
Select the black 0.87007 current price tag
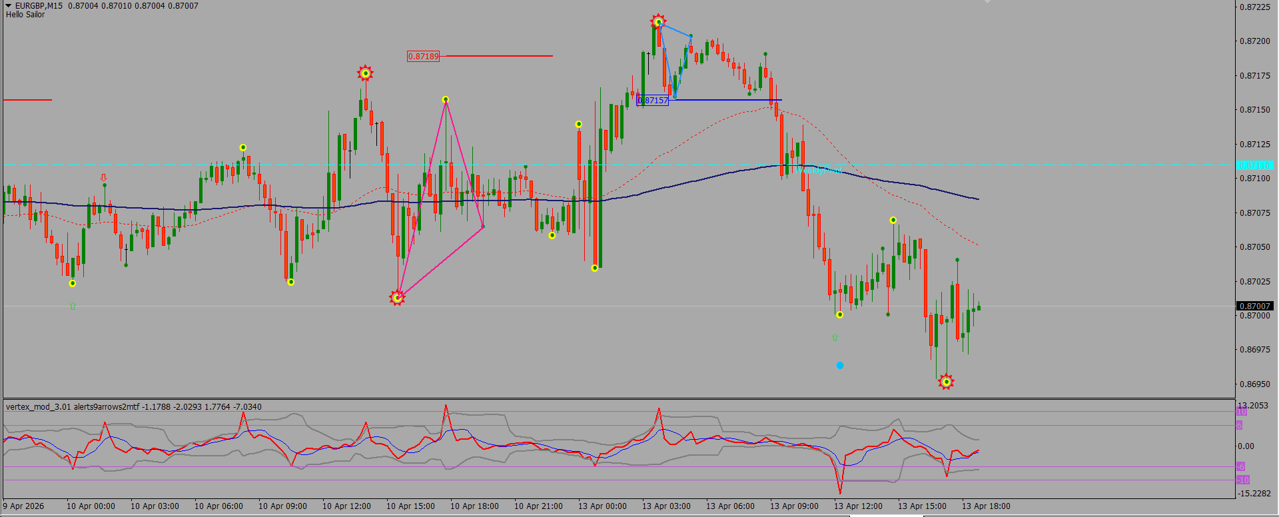pyautogui.click(x=1255, y=306)
